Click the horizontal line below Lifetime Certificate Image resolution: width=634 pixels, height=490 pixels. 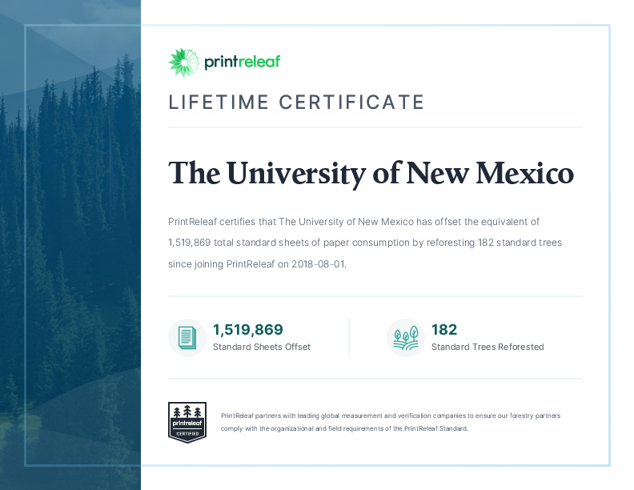pyautogui.click(x=375, y=127)
